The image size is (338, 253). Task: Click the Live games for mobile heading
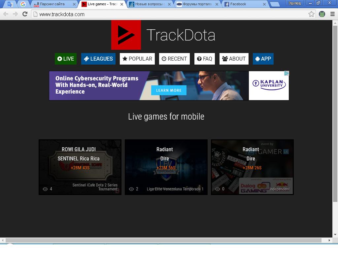tap(166, 117)
